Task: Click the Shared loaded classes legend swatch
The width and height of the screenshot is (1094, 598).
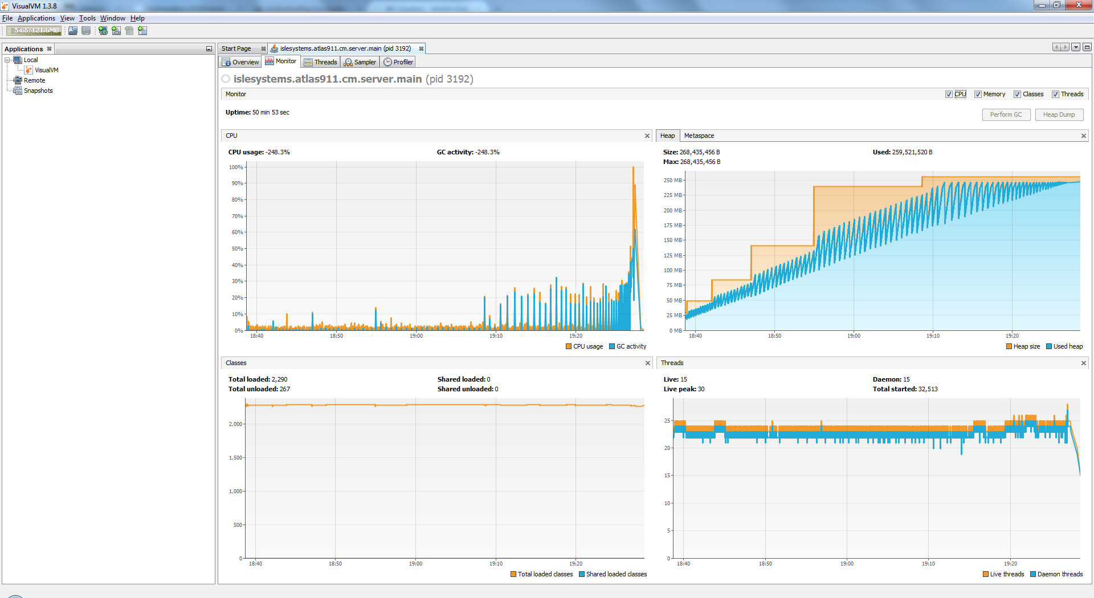Action: (x=582, y=574)
